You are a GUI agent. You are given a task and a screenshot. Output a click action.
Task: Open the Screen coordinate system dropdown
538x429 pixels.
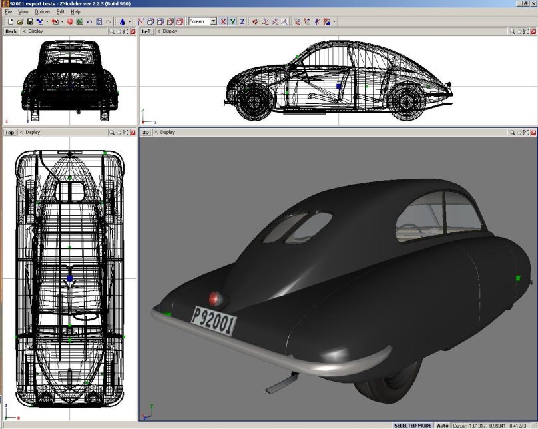(213, 21)
